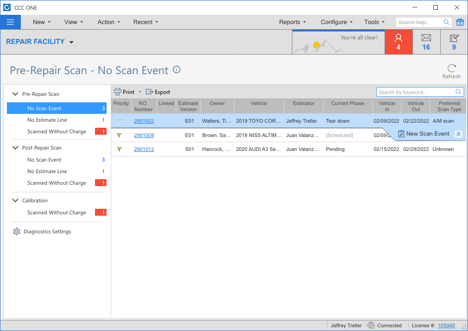Viewport: 468px width, 331px height.
Task: Sort by the RO Number column header
Action: pos(143,106)
